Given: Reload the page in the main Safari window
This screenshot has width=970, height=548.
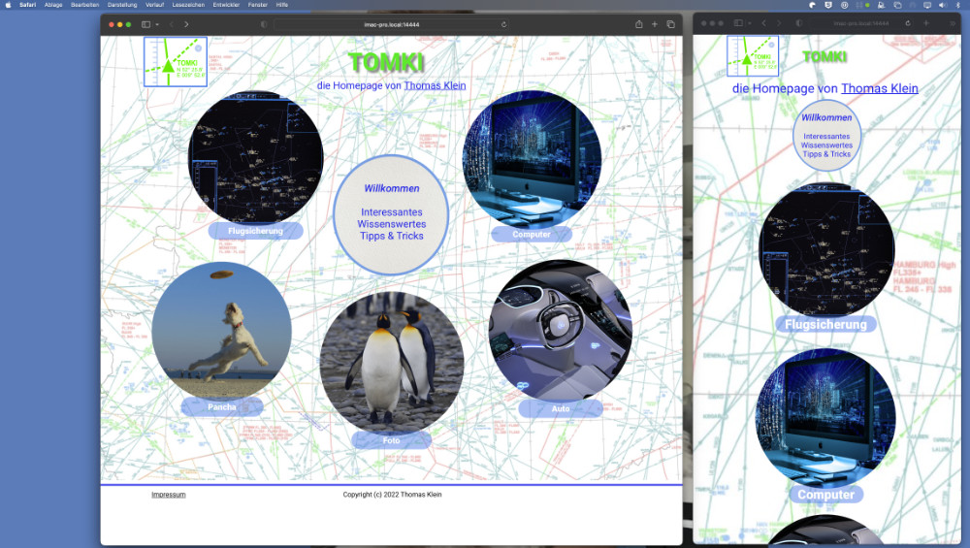Looking at the screenshot, I should (x=503, y=24).
